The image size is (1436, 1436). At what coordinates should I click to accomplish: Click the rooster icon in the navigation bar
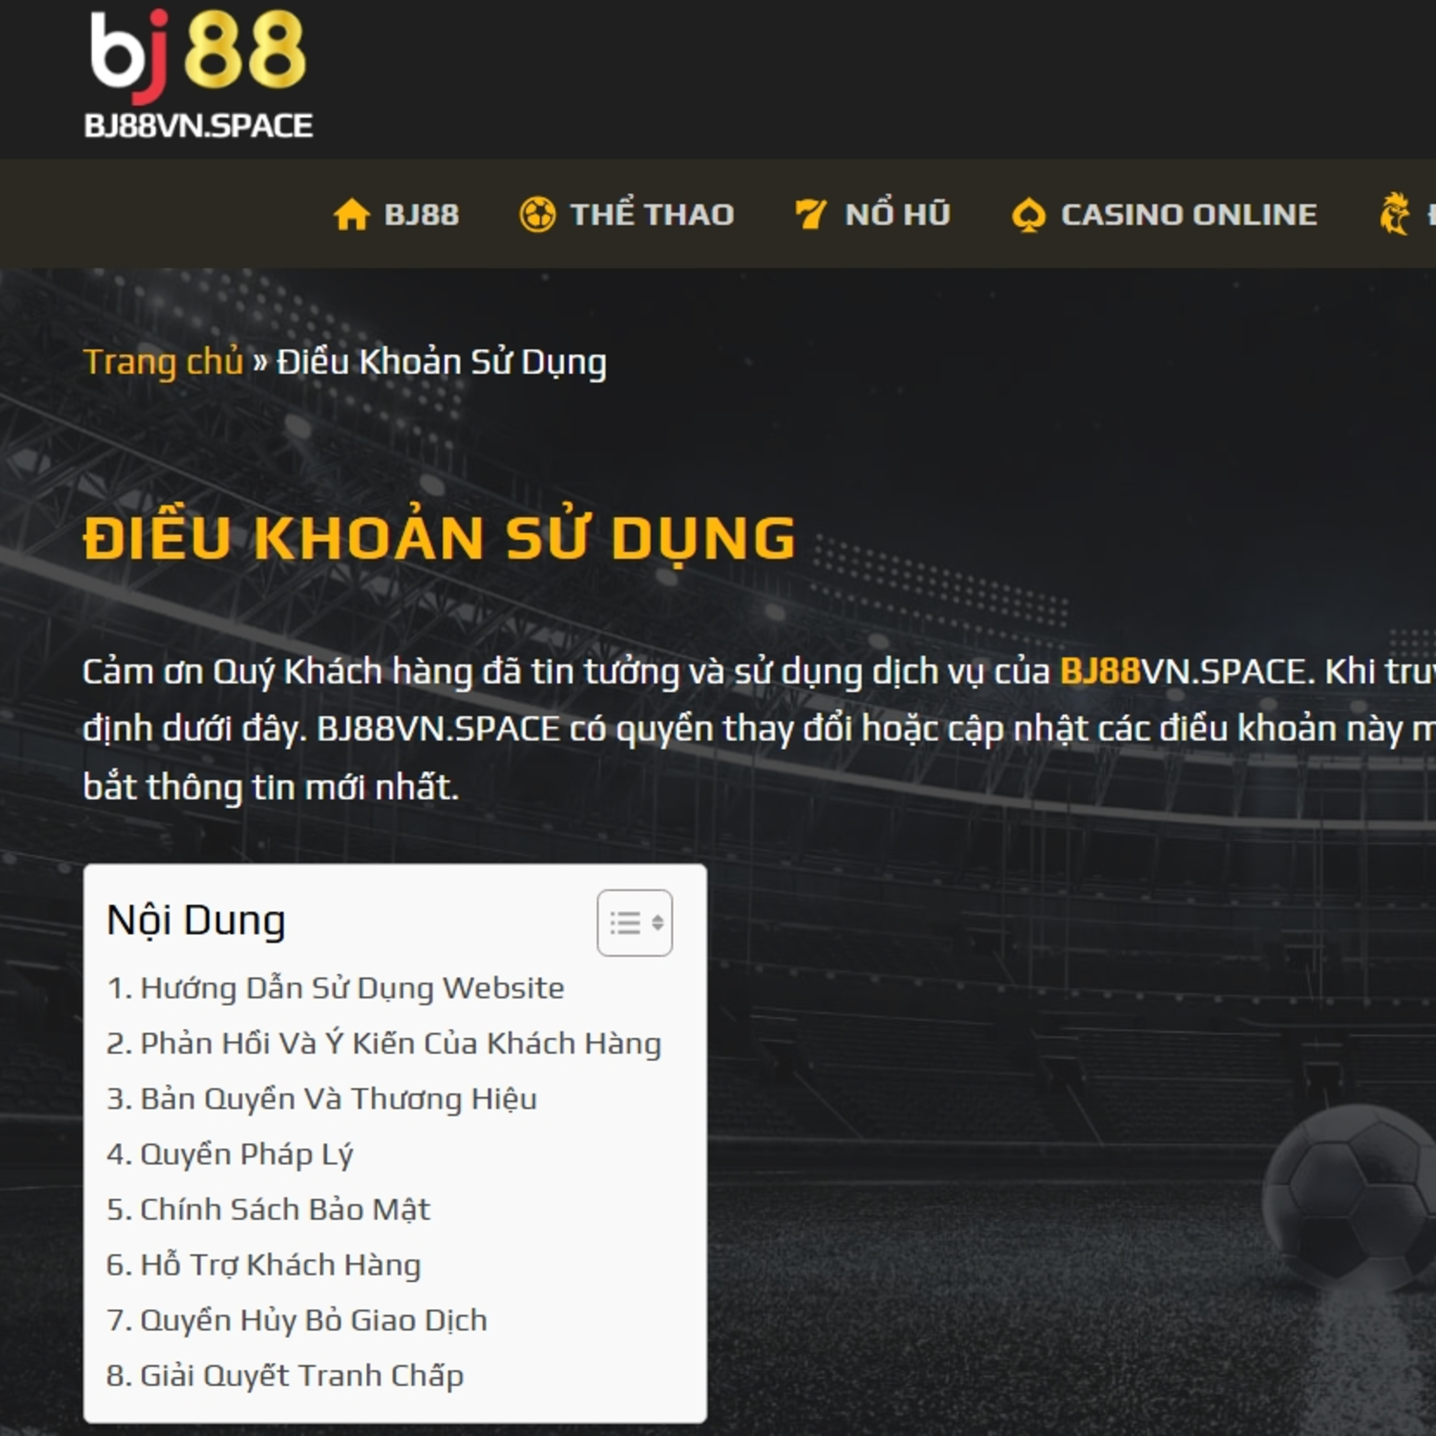[1394, 214]
